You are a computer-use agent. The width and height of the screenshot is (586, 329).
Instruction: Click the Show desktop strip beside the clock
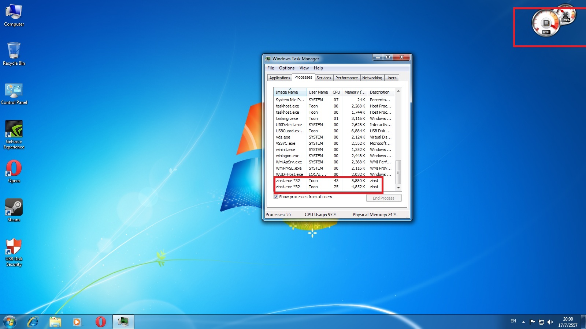point(583,322)
